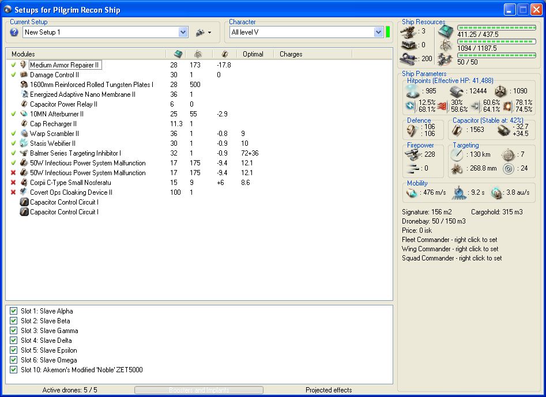Open the Projected effects panel
The image size is (546, 397).
click(x=329, y=390)
